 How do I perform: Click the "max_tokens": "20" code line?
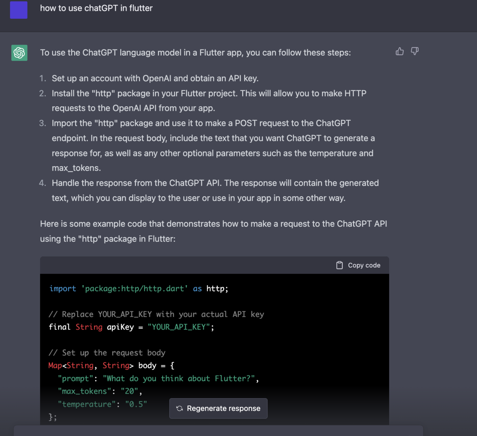[x=100, y=391]
